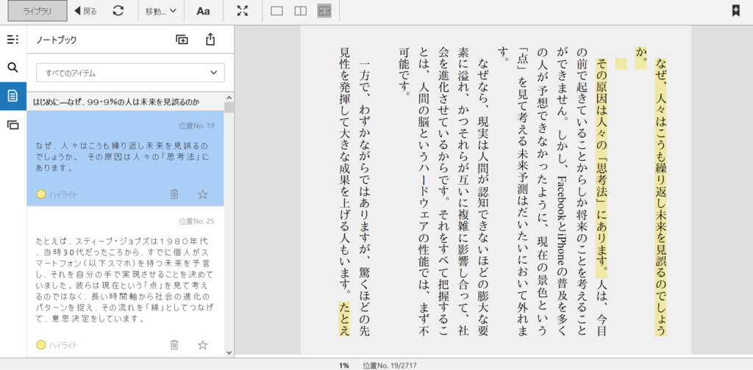The height and width of the screenshot is (370, 753).
Task: Click the highlighted line starting なぜ、人々はこうも
Action: tap(663, 197)
